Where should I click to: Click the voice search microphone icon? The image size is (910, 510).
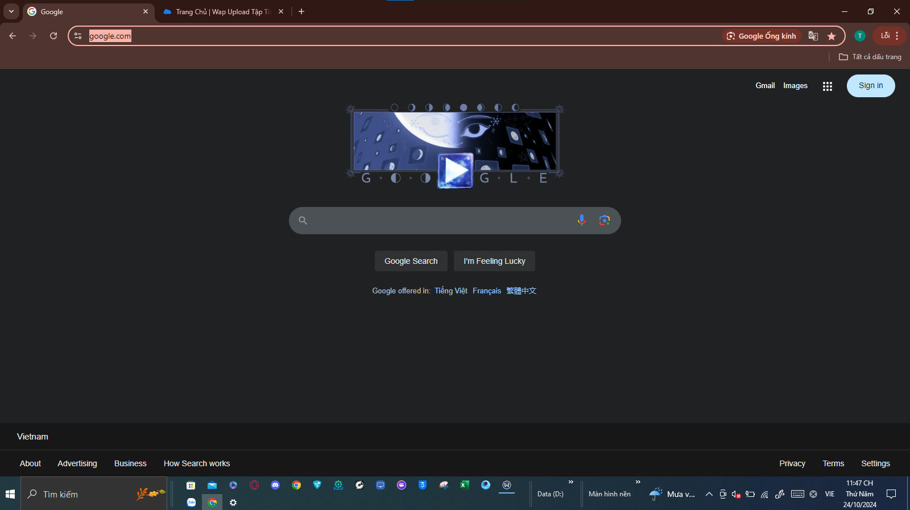(581, 220)
